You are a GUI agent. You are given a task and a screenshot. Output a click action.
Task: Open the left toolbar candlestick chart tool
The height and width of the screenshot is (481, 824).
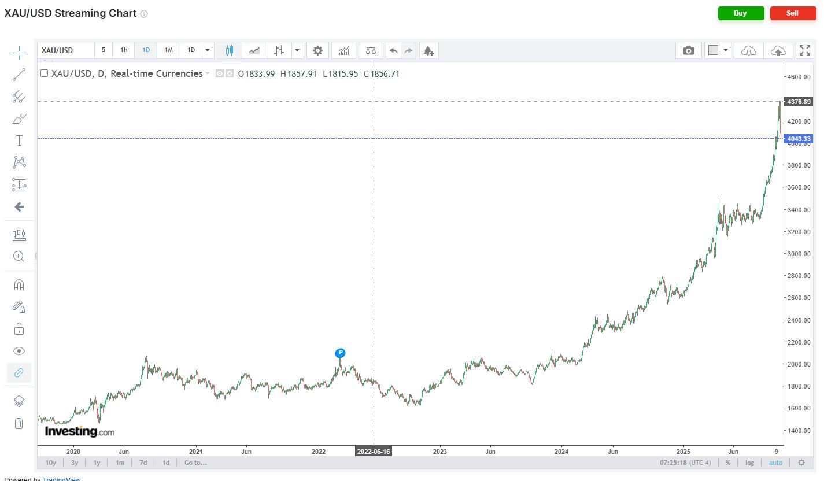[x=19, y=235]
